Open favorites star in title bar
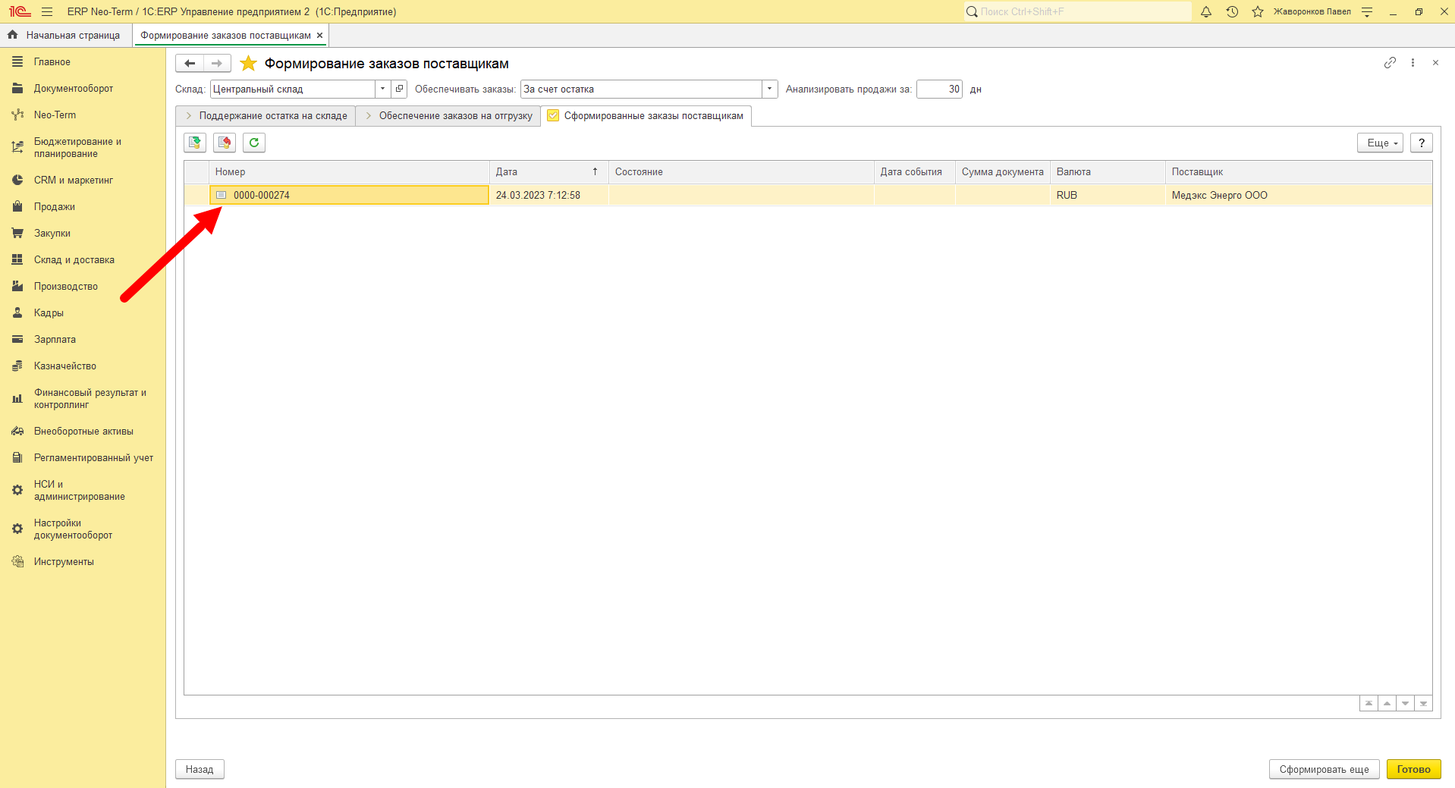1455x788 pixels. [1258, 11]
